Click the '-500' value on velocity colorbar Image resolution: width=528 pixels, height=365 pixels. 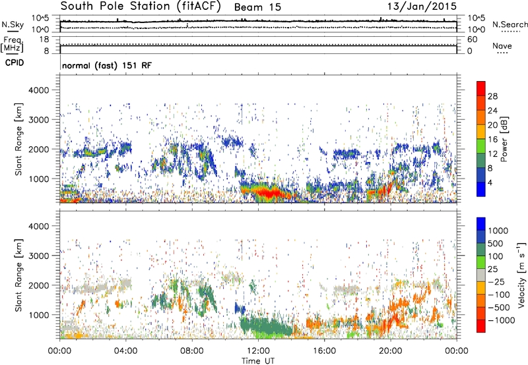(x=499, y=308)
